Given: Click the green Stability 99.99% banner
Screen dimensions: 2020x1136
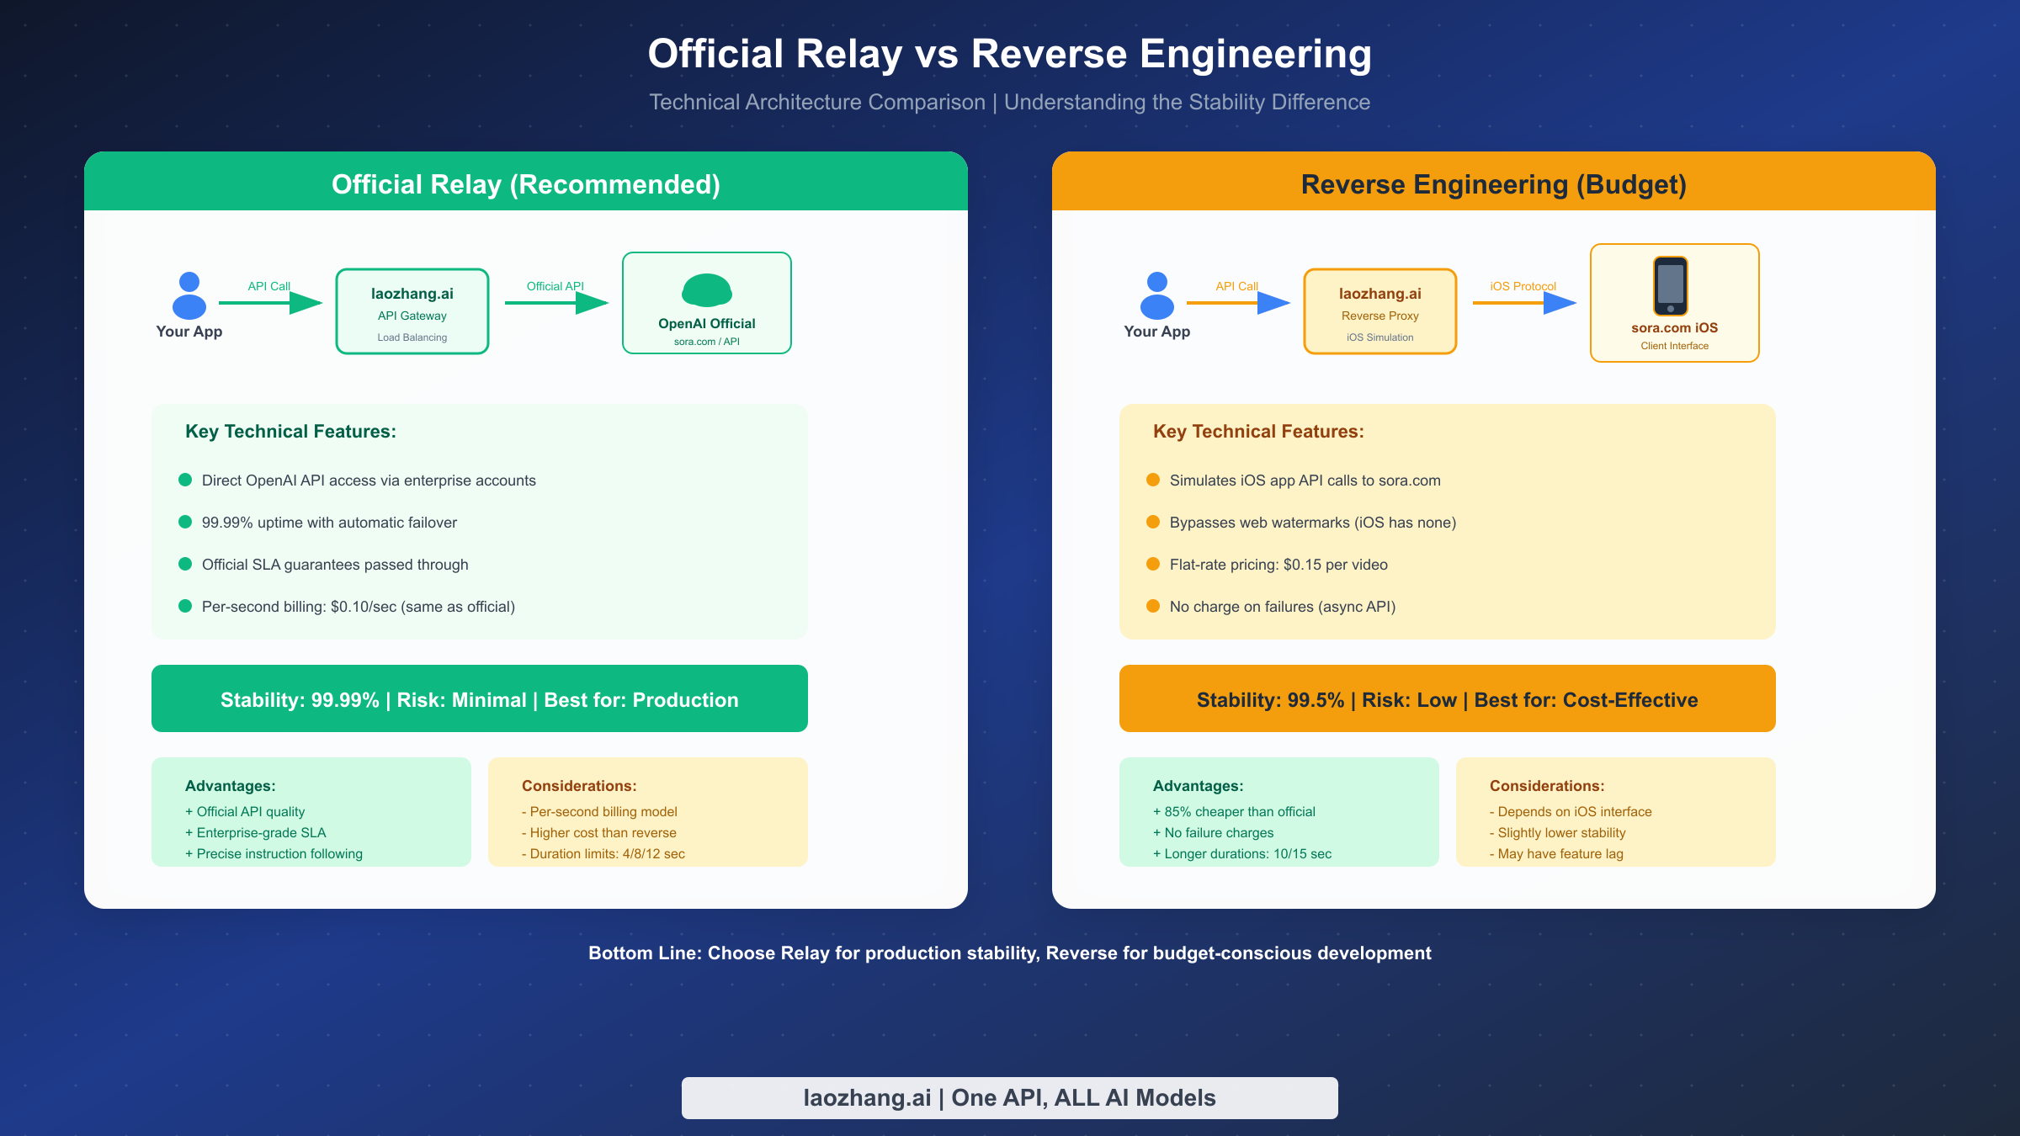Looking at the screenshot, I should click(x=480, y=698).
